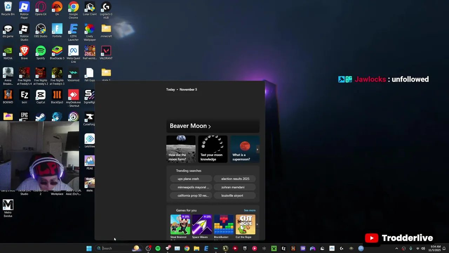
Task: Open the Windows Start button
Action: point(89,248)
